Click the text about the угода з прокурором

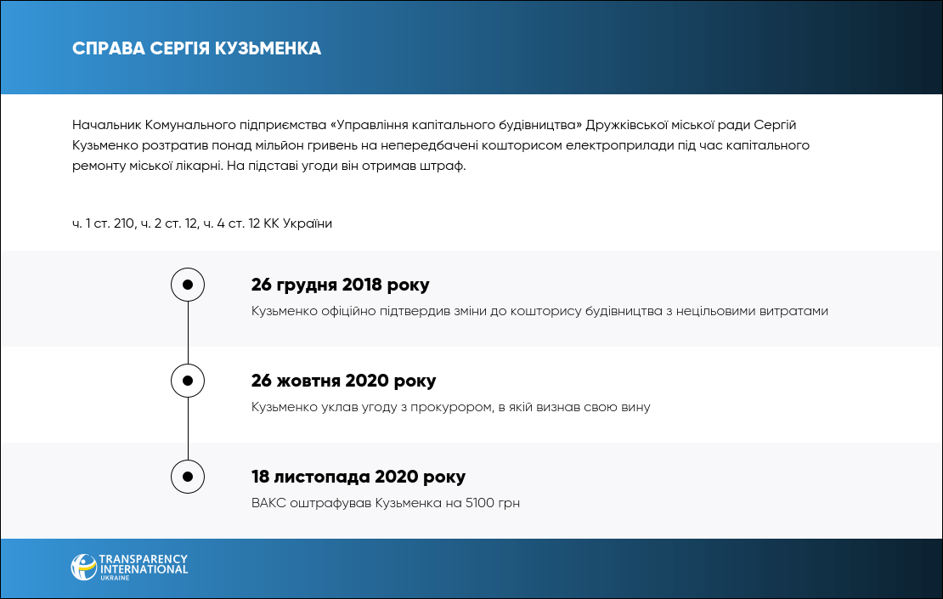[450, 407]
